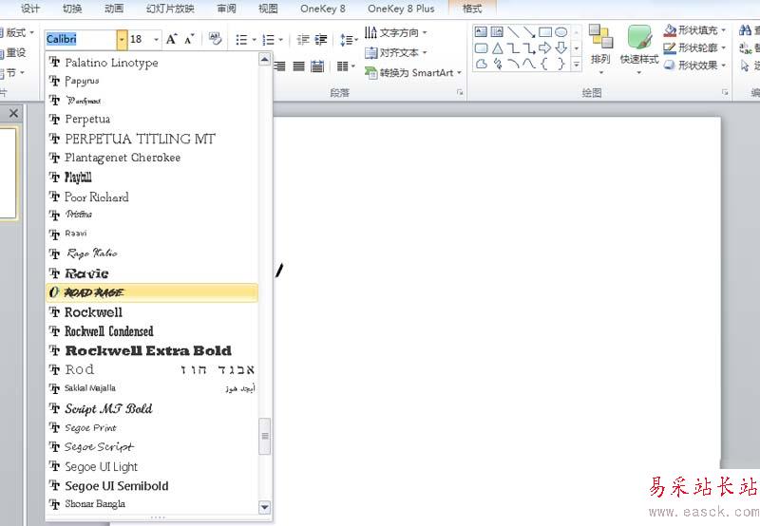
Task: Switch to the 设计 (Design) tab
Action: click(x=30, y=9)
